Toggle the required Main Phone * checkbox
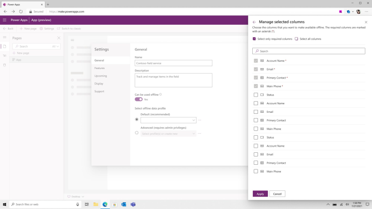372x209 pixels. pyautogui.click(x=256, y=86)
